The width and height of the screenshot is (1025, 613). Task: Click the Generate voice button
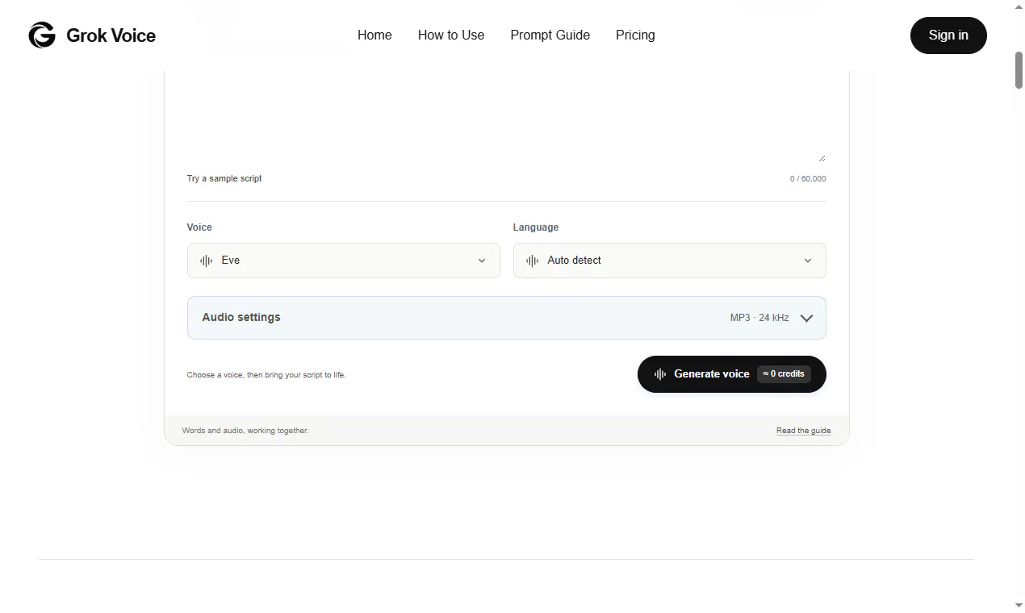pos(732,374)
